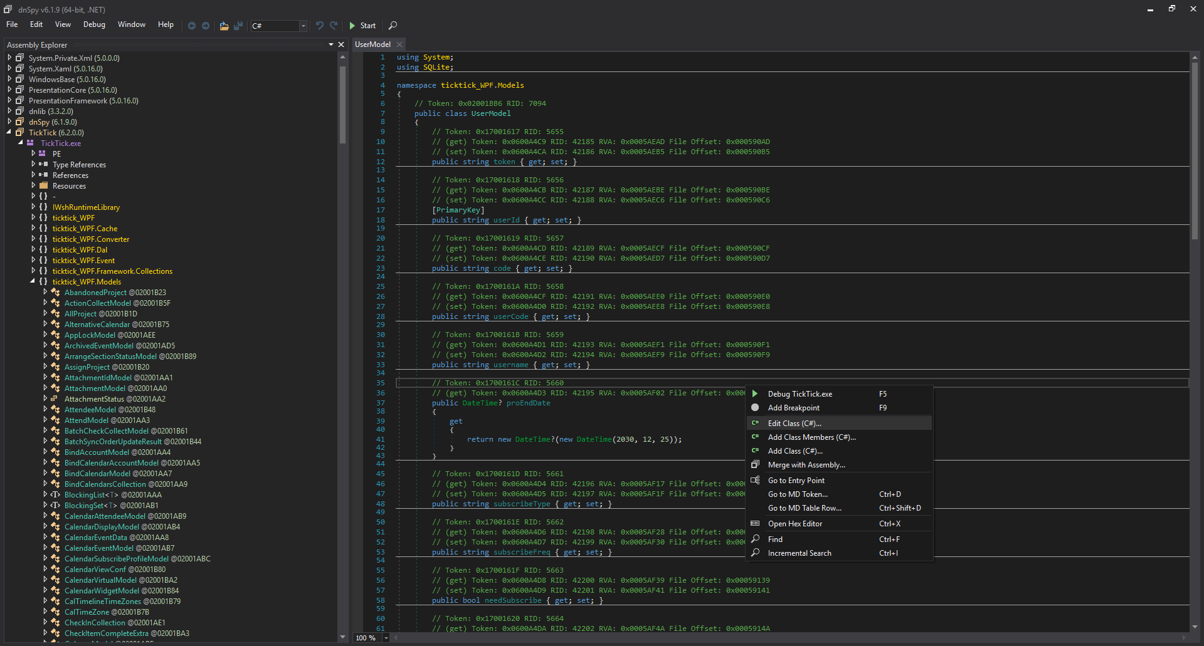1204x646 pixels.
Task: Open the C# language dropdown
Action: click(x=304, y=26)
